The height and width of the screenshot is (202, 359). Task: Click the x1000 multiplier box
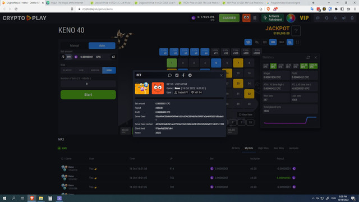256,52
